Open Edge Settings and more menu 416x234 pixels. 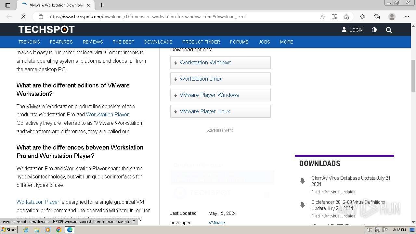tap(407, 17)
